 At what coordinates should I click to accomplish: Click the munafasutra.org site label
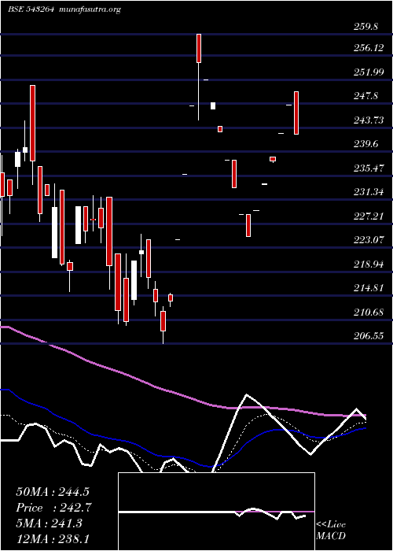tap(90, 9)
